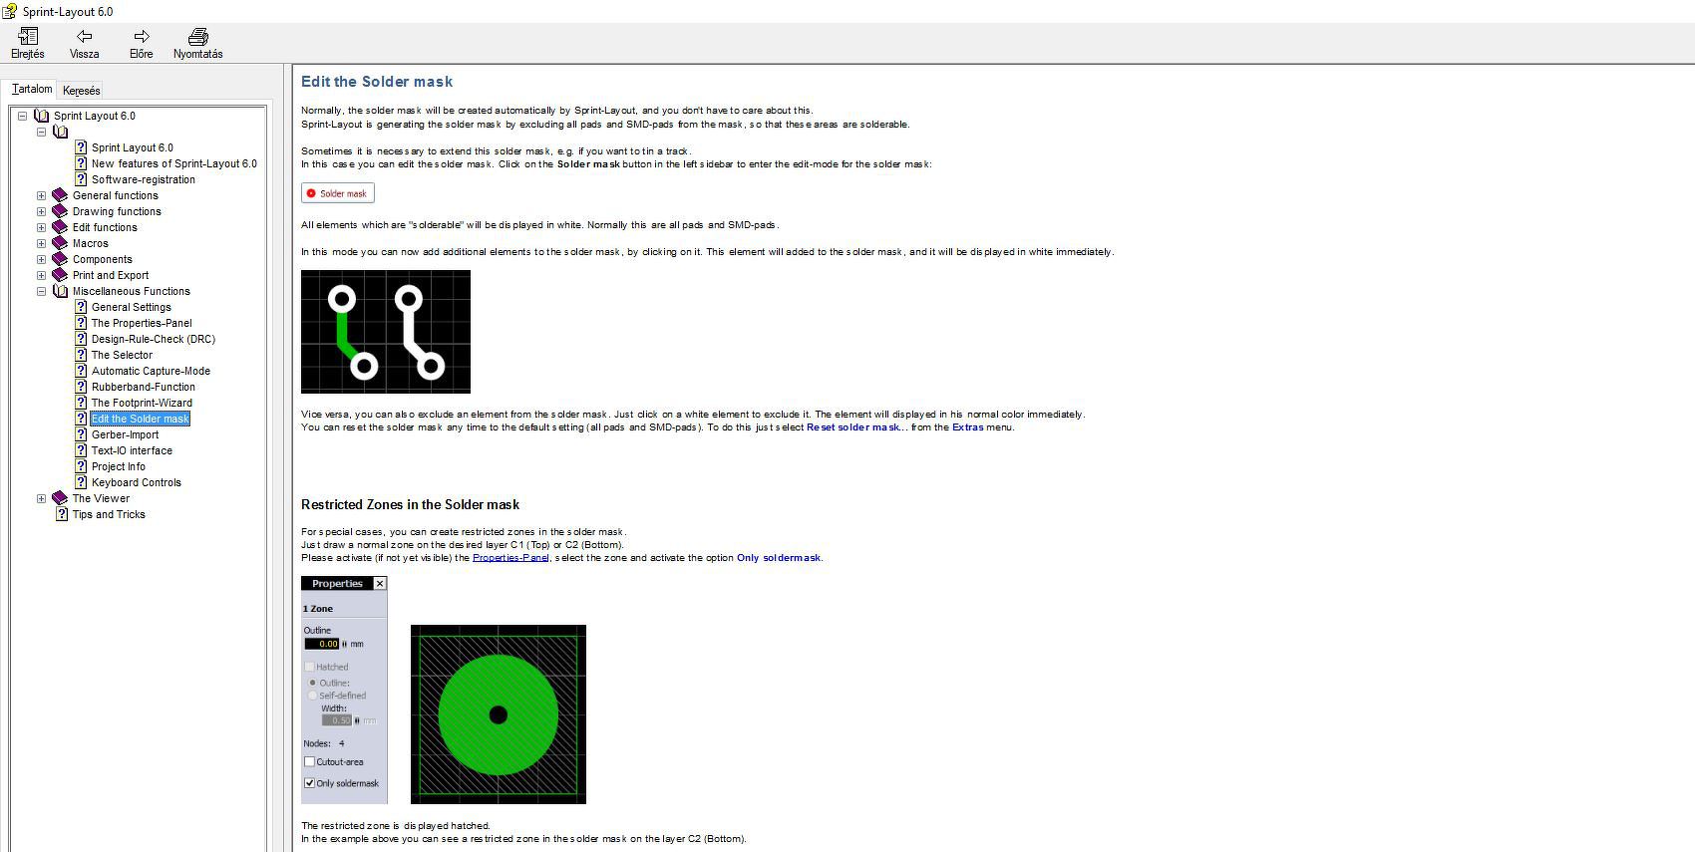The height and width of the screenshot is (852, 1695).
Task: Click the unnamed open book icon
Action: pos(60,132)
